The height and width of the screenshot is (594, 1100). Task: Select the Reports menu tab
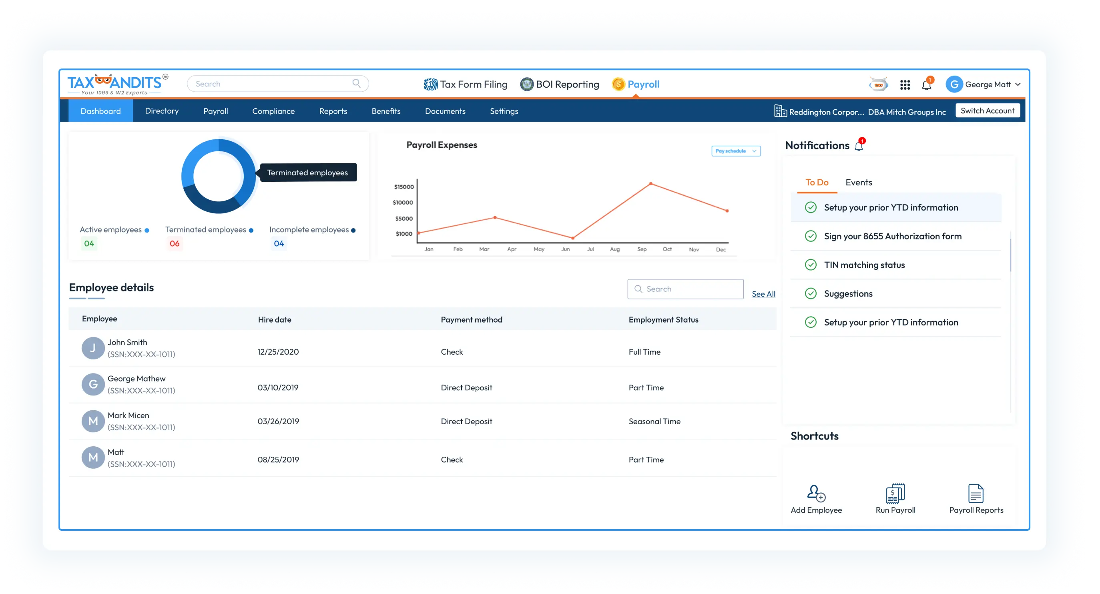point(333,110)
